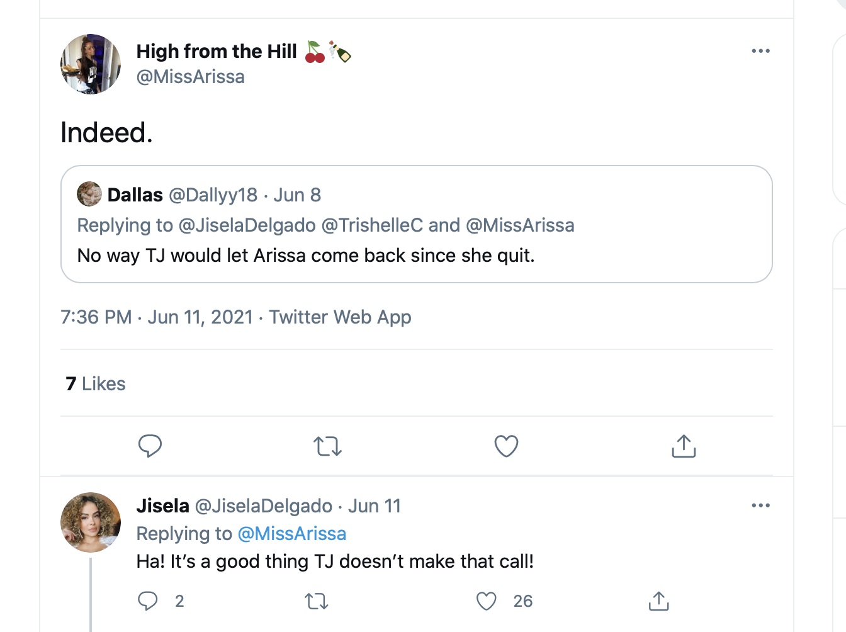Retweet Jisela's reply
Viewport: 846px width, 632px height.
click(x=317, y=602)
